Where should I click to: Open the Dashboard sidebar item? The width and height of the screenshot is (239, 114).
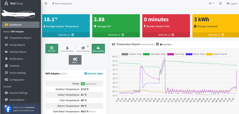coord(21,25)
